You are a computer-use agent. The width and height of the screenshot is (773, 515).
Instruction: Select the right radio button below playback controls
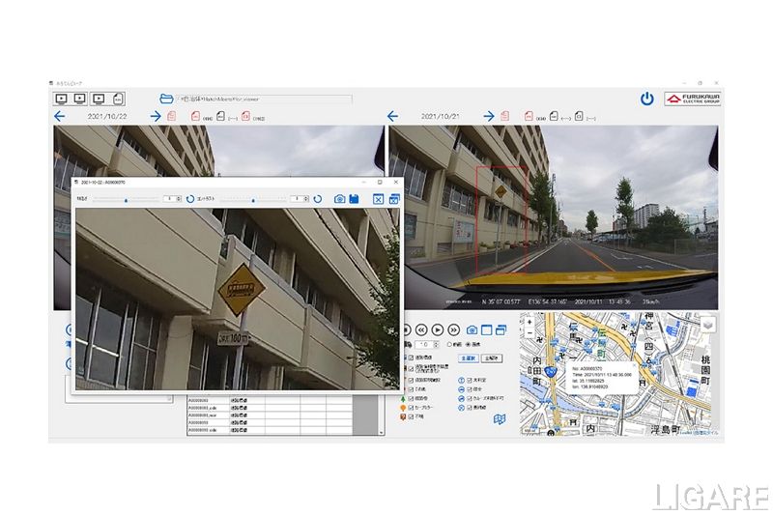click(x=469, y=344)
